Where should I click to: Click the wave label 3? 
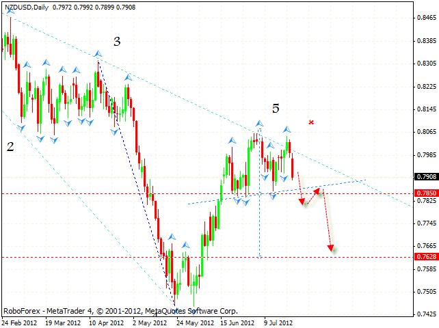point(117,42)
